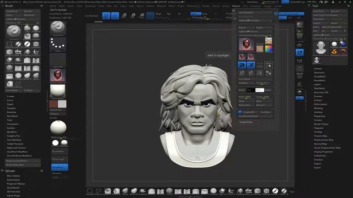This screenshot has width=353, height=198.
Task: Toggle Draw mode button in top toolbar
Action: pos(115,16)
